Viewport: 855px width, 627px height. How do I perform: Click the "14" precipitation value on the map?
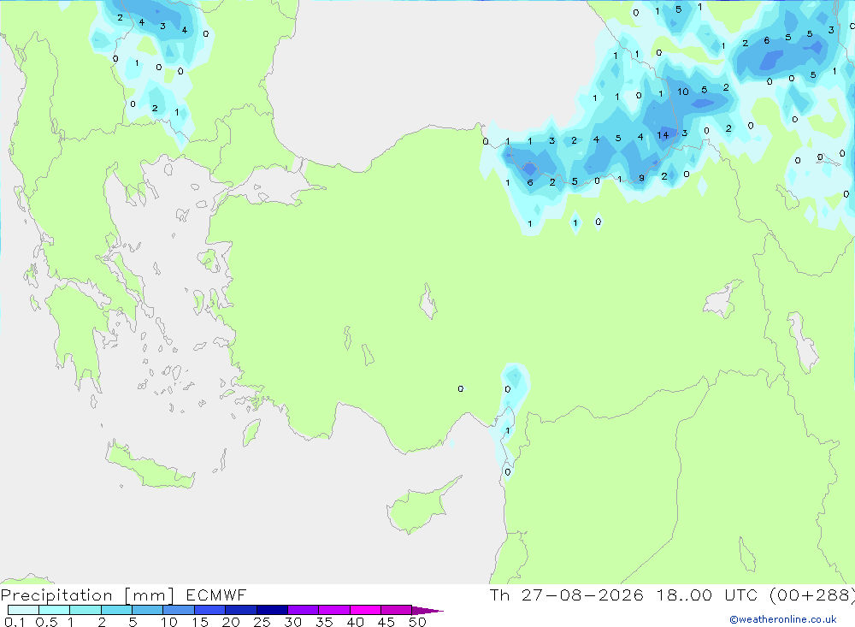(663, 135)
